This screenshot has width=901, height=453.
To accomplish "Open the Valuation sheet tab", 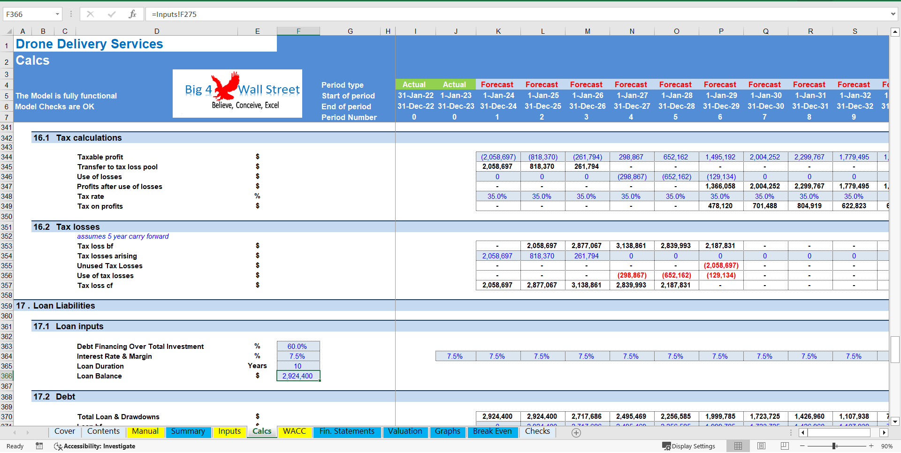I will pyautogui.click(x=405, y=431).
